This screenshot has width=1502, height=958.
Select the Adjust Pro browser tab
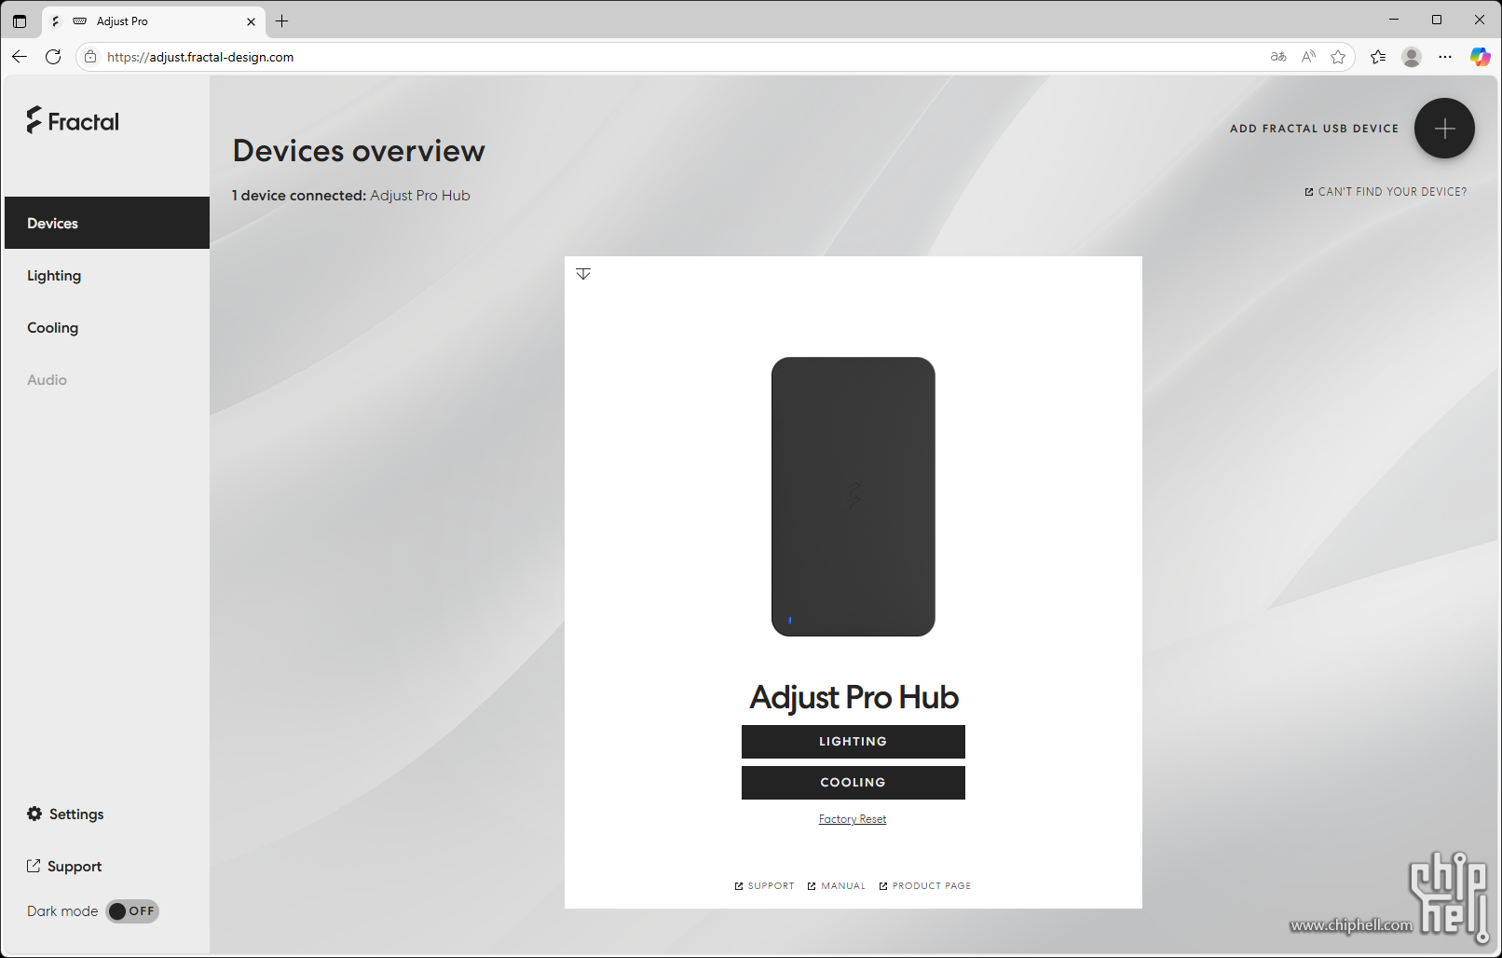click(x=154, y=21)
